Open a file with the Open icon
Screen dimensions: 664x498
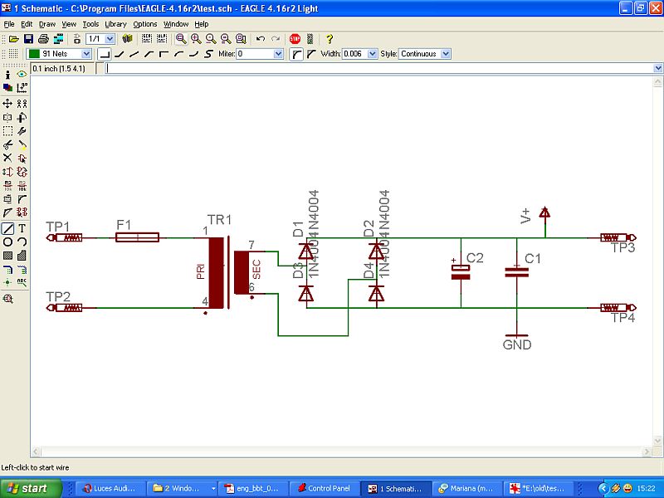(x=14, y=39)
